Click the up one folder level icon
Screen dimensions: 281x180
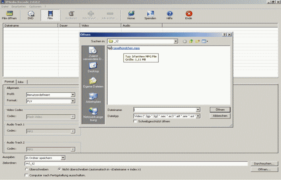pos(191,41)
